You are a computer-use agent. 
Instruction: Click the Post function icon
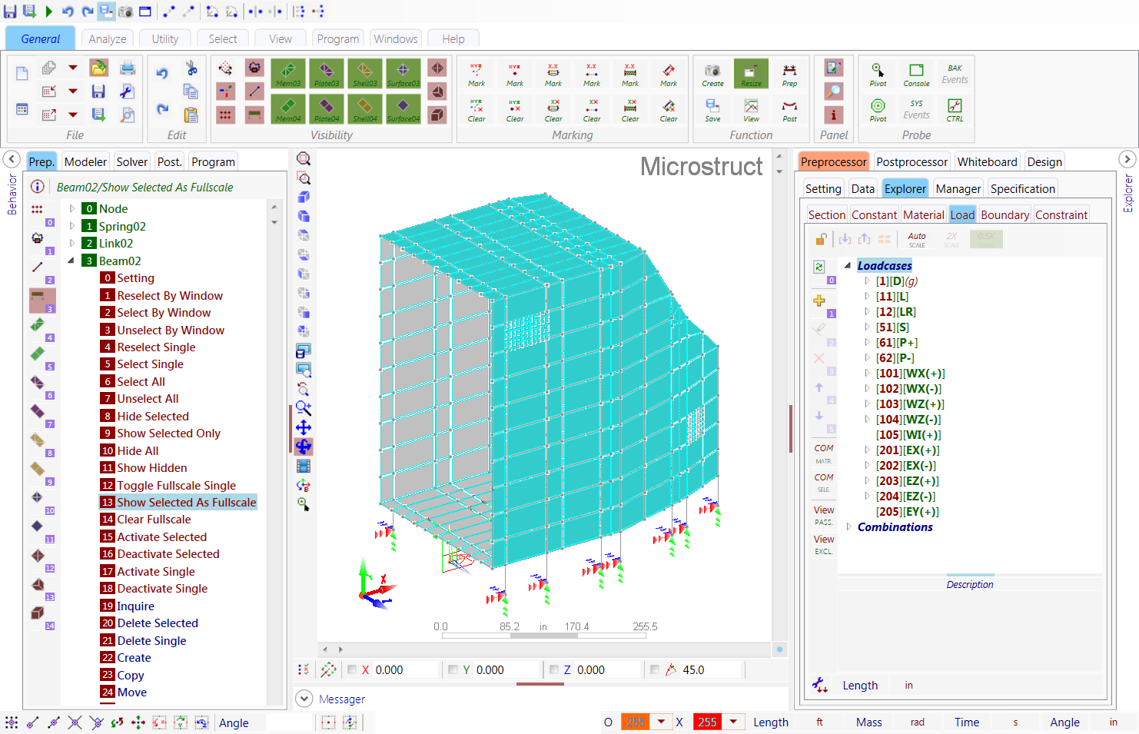coord(789,109)
